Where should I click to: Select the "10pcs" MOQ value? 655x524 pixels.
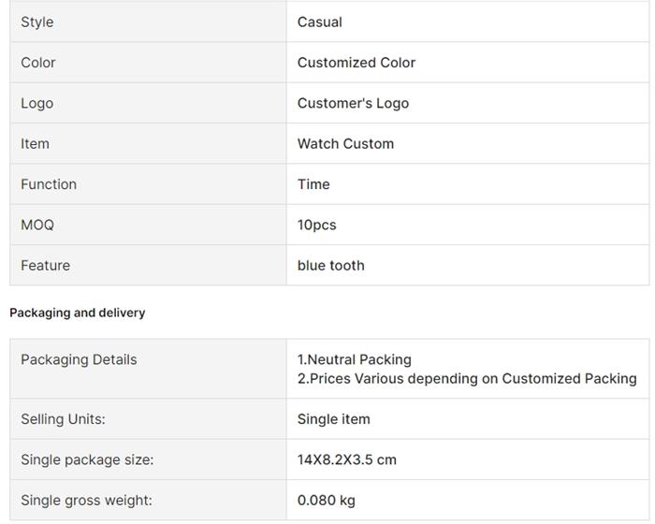pyautogui.click(x=316, y=225)
